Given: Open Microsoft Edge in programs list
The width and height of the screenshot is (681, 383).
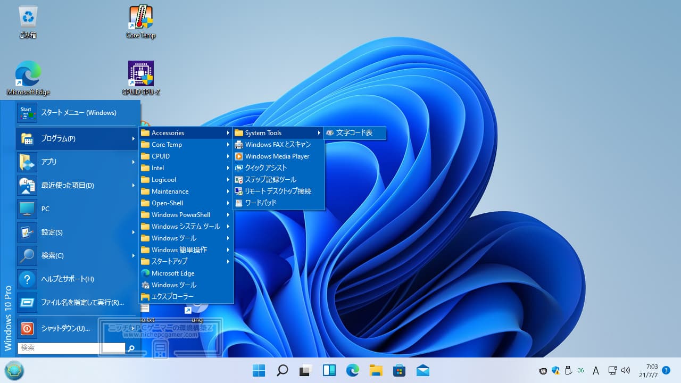Looking at the screenshot, I should point(186,273).
